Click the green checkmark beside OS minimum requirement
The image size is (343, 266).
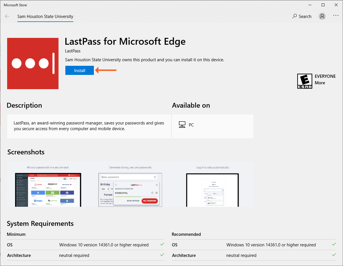pos(162,244)
